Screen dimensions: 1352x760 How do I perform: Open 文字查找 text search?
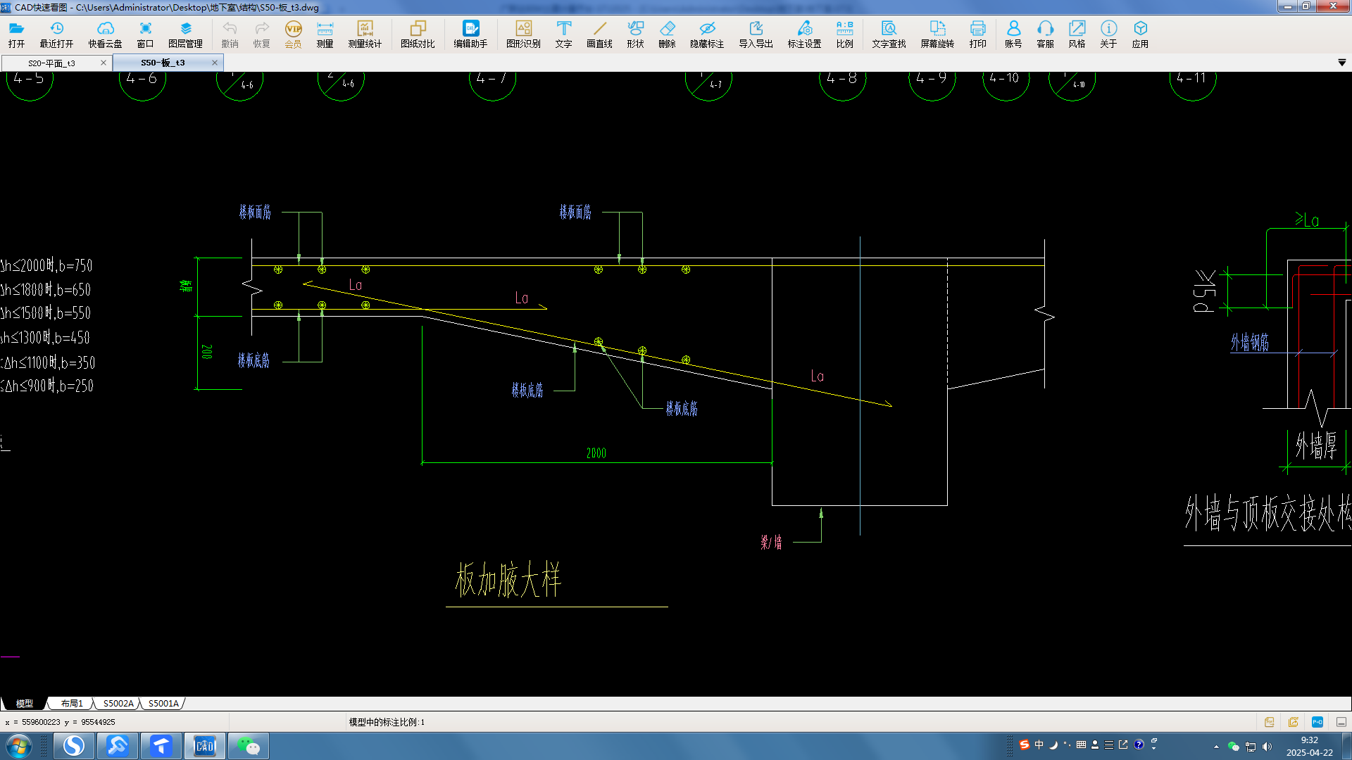889,34
